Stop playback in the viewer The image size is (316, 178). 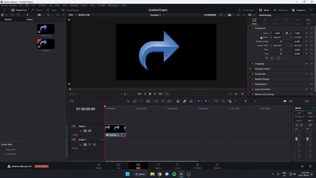pyautogui.click(x=150, y=94)
